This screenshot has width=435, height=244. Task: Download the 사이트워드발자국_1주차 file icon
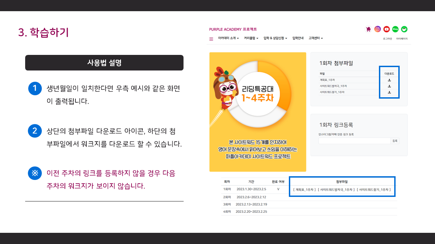[x=389, y=86]
